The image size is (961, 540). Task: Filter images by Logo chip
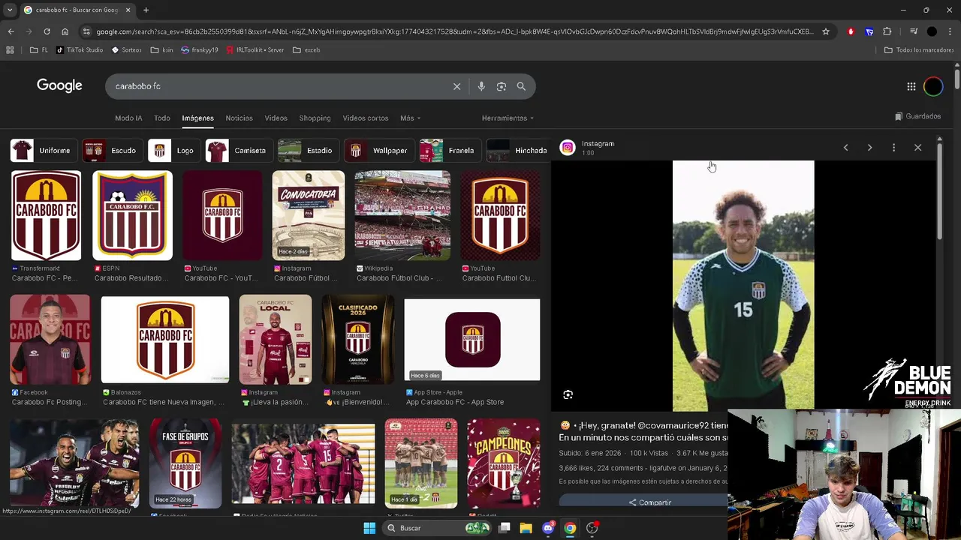click(x=173, y=150)
